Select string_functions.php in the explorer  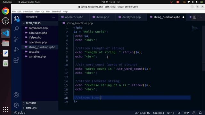point(40,47)
